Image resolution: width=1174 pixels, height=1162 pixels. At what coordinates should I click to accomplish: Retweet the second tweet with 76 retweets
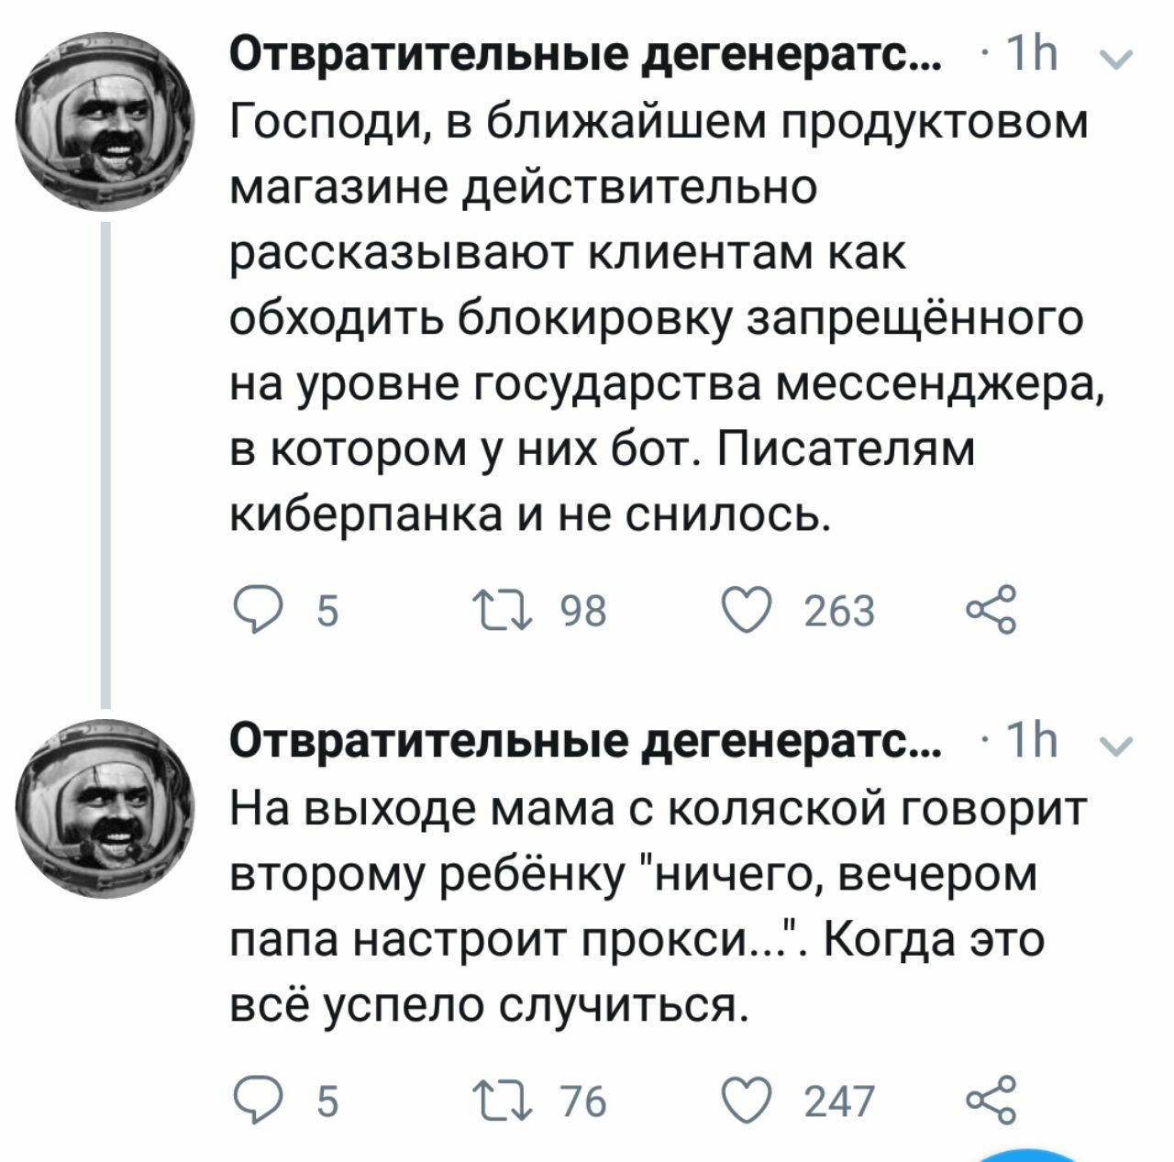496,1100
